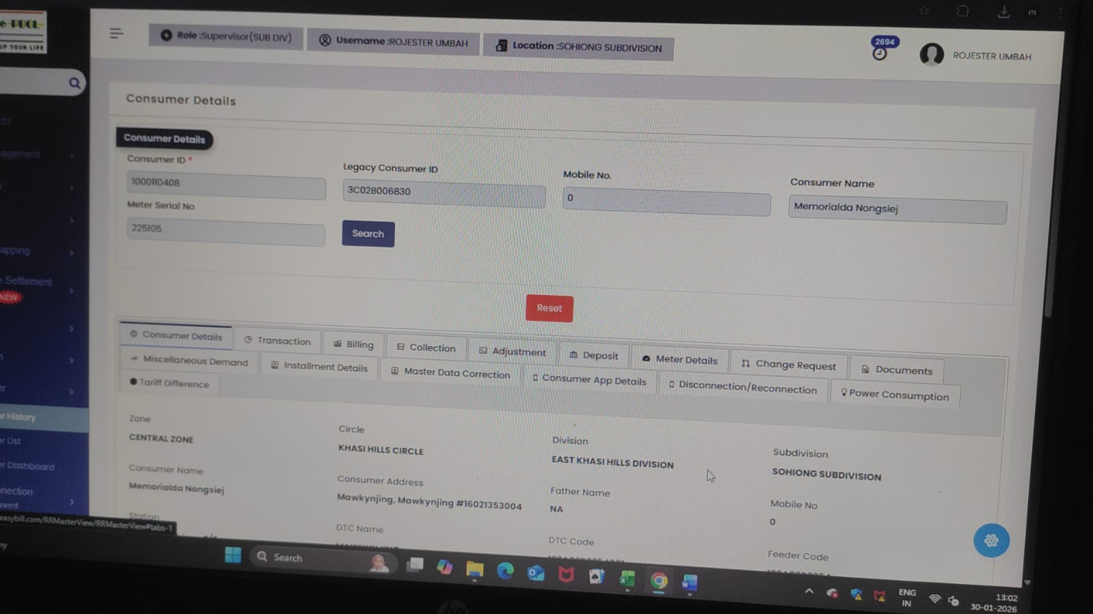The image size is (1093, 614).
Task: Focus the Legacy Consumer ID field
Action: [444, 193]
